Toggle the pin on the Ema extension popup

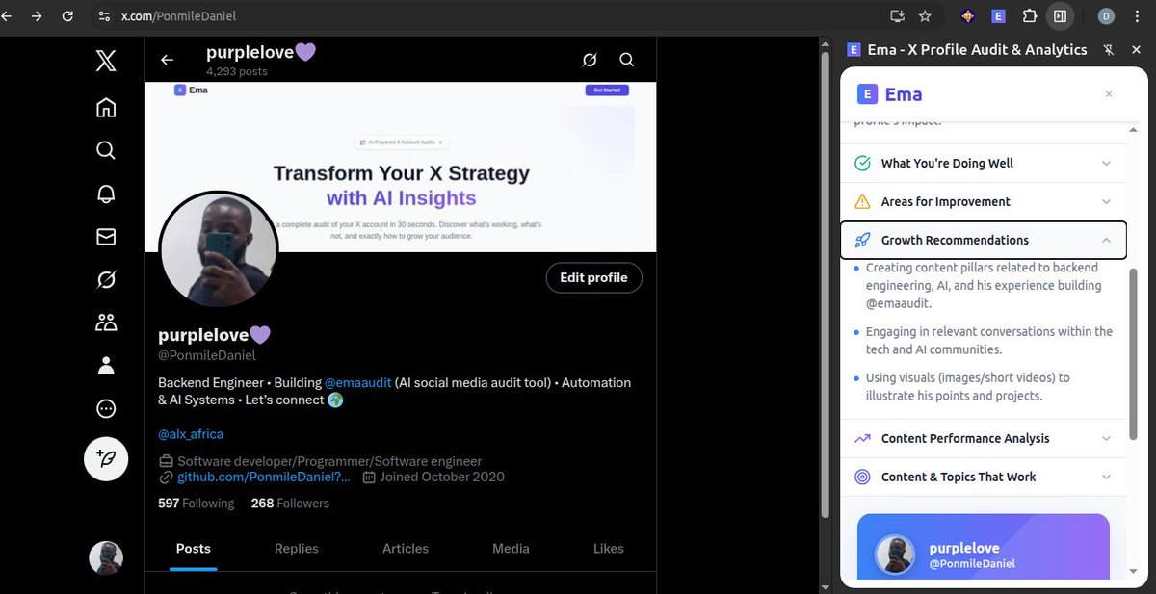[1108, 49]
